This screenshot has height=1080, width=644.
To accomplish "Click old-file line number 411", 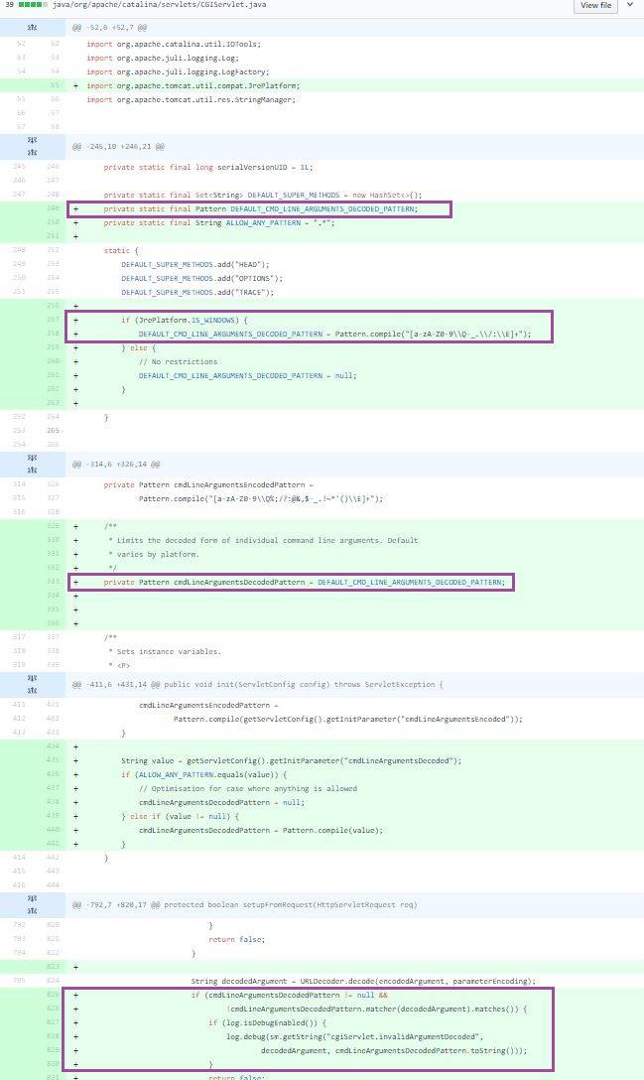I will pyautogui.click(x=19, y=705).
